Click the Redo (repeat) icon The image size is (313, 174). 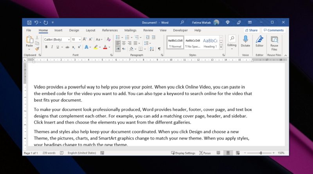pyautogui.click(x=46, y=23)
